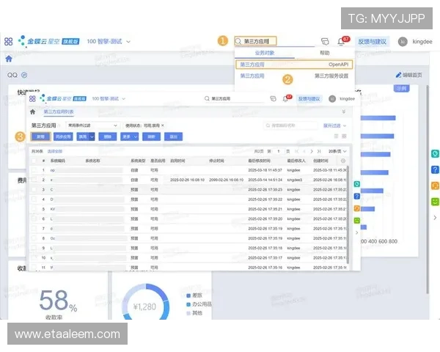
Task: Go to the blue home icon in the main window
Action: pos(9,59)
